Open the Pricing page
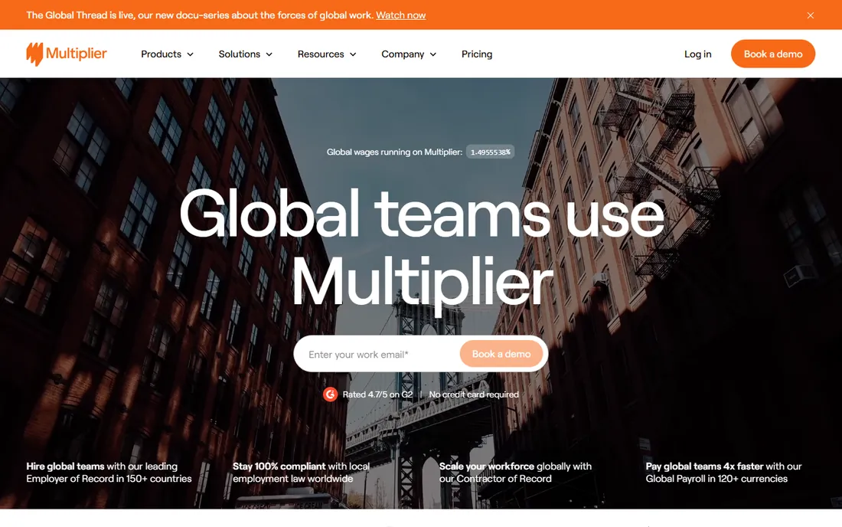Viewport: 842px width, 527px height. (477, 54)
